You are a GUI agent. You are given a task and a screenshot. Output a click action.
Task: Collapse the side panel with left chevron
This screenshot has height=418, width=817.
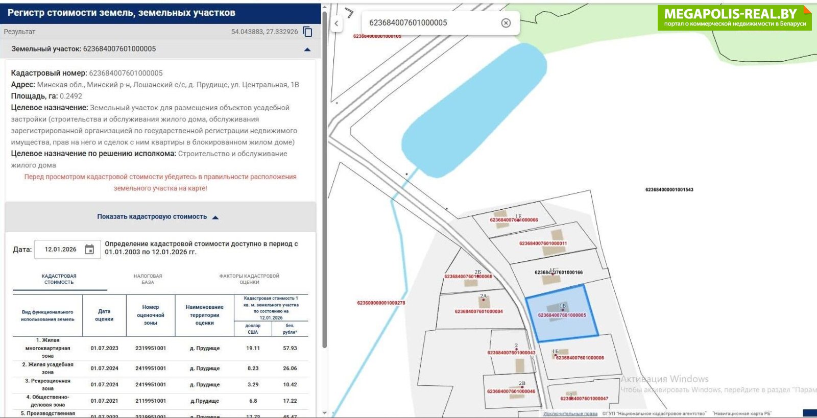tap(337, 23)
